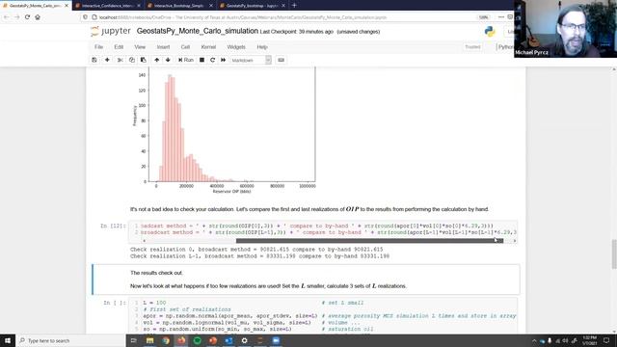
Task: Open Settings gear app from the taskbar
Action: 244,340
